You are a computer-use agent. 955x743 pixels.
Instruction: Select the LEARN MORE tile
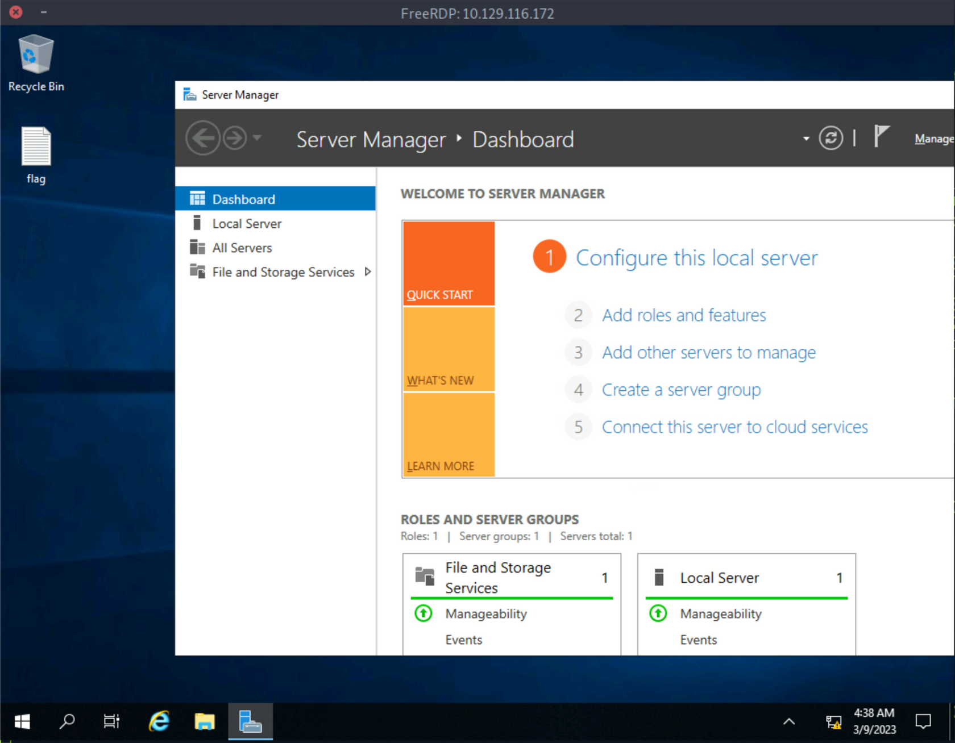pyautogui.click(x=449, y=435)
